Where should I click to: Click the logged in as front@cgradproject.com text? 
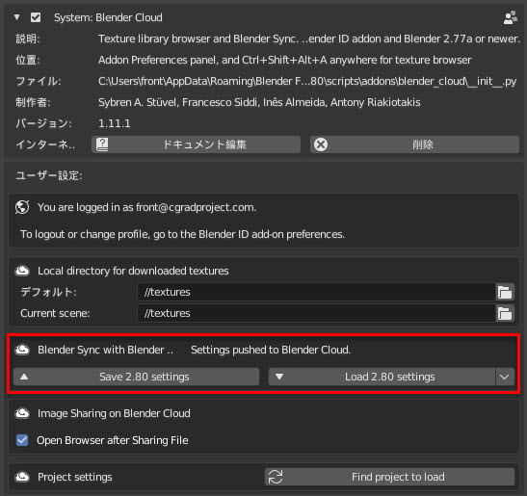click(x=146, y=207)
